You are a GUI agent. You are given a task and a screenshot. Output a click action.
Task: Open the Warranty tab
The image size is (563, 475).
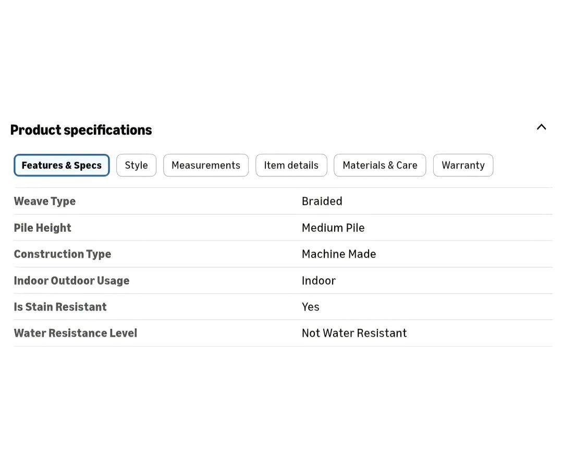coord(463,165)
